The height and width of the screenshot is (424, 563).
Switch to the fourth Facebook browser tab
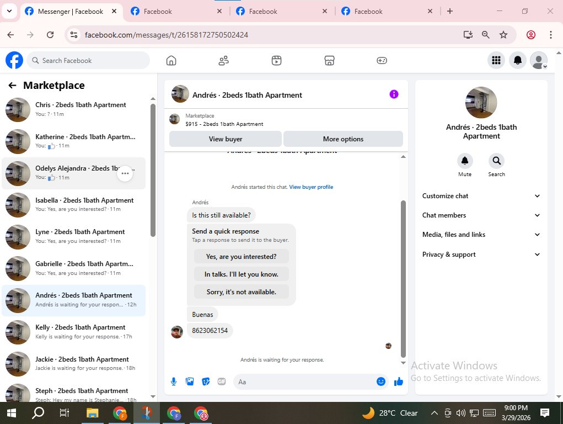coord(387,11)
